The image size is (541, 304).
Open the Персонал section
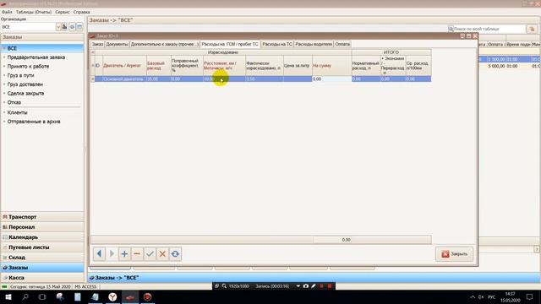coord(42,227)
